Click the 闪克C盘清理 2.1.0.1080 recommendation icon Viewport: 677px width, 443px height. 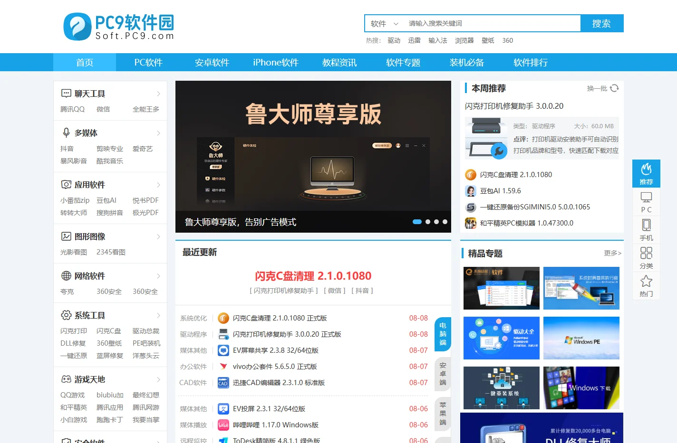pos(471,175)
